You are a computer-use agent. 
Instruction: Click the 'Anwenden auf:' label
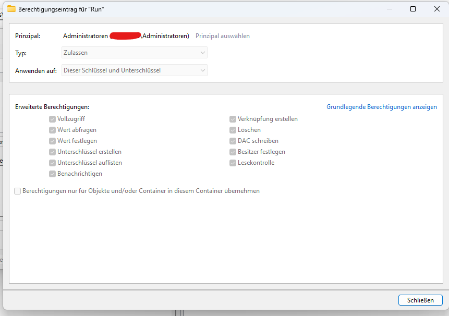coord(36,71)
